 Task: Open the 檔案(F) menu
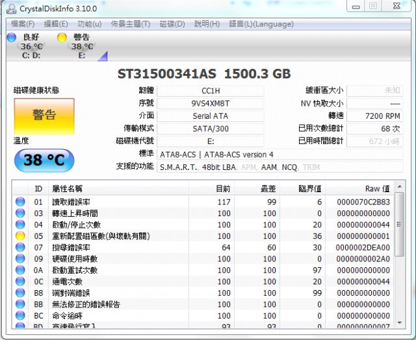pyautogui.click(x=23, y=24)
